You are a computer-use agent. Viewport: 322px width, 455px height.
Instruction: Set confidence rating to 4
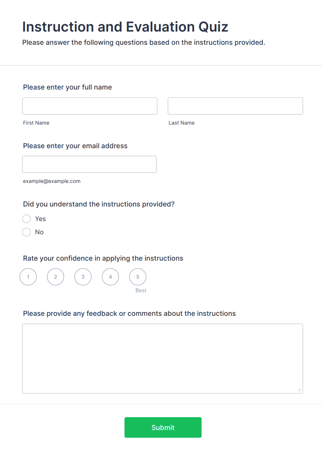click(110, 277)
